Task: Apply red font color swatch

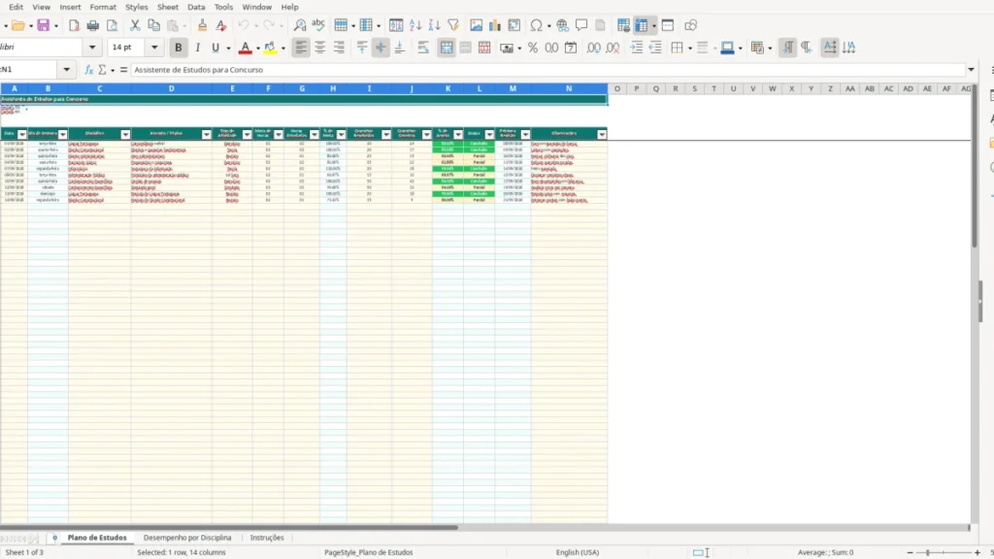Action: [x=246, y=48]
